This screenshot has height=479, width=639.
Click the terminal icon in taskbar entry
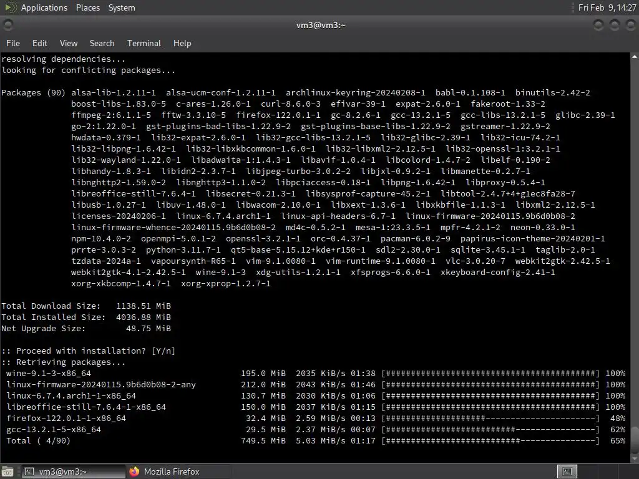29,472
